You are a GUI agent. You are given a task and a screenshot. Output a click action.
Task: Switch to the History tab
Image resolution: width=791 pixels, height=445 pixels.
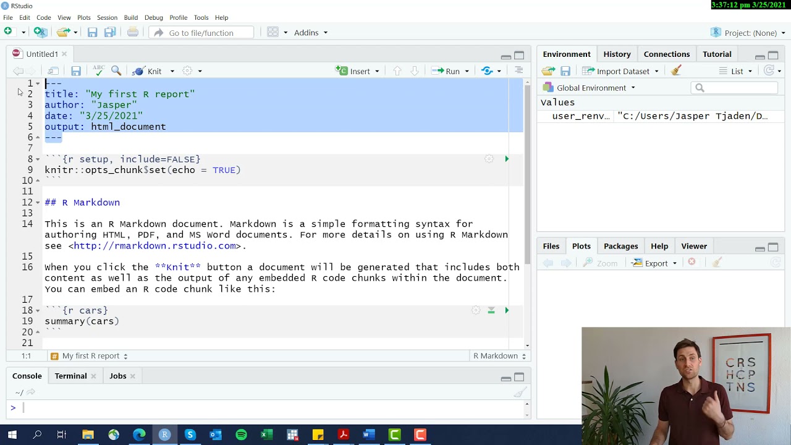(617, 54)
